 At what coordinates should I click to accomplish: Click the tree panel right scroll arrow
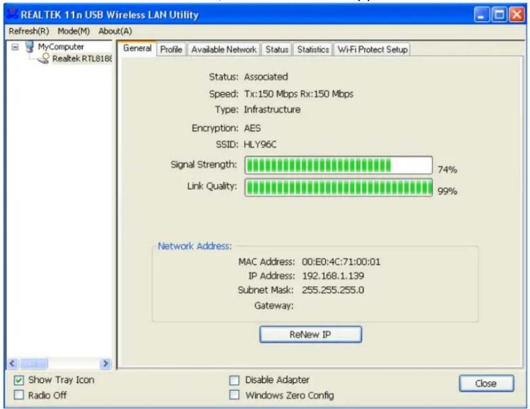106,363
